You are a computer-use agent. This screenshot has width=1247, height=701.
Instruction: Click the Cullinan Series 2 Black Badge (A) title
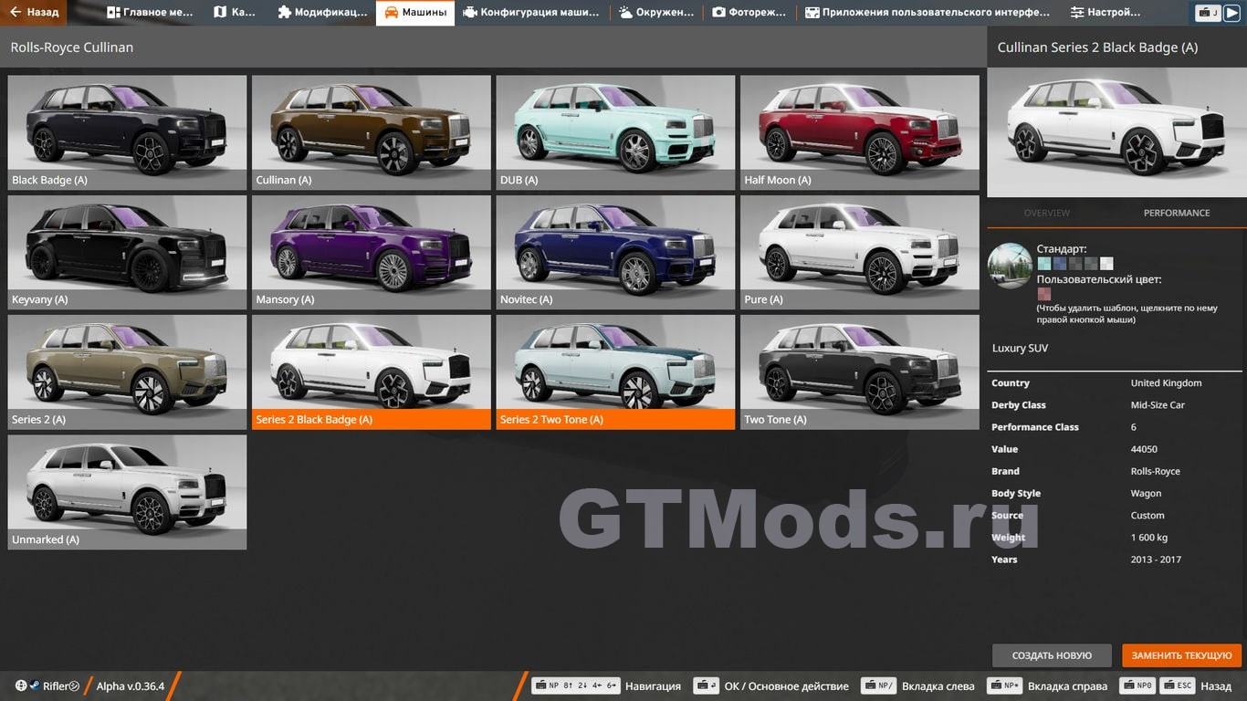click(x=1097, y=47)
